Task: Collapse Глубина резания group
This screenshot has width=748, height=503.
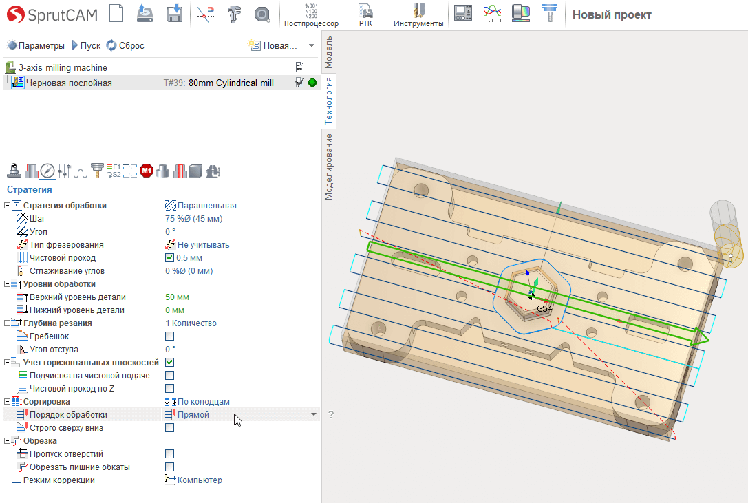Action: [7, 323]
